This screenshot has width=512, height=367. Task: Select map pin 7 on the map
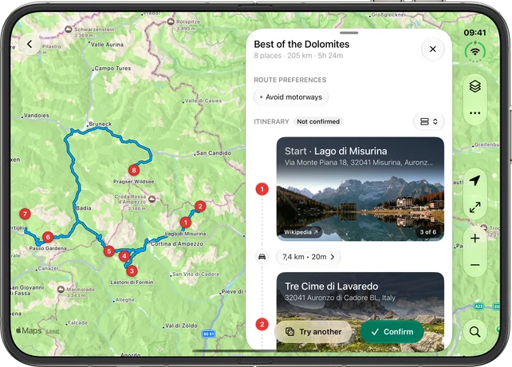tap(25, 214)
